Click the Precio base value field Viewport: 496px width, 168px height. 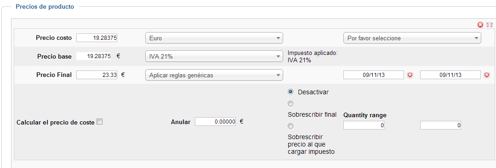point(94,56)
